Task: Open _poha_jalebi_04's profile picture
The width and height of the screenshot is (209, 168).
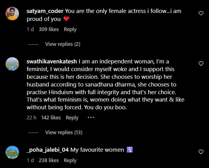Action: [x=13, y=152]
